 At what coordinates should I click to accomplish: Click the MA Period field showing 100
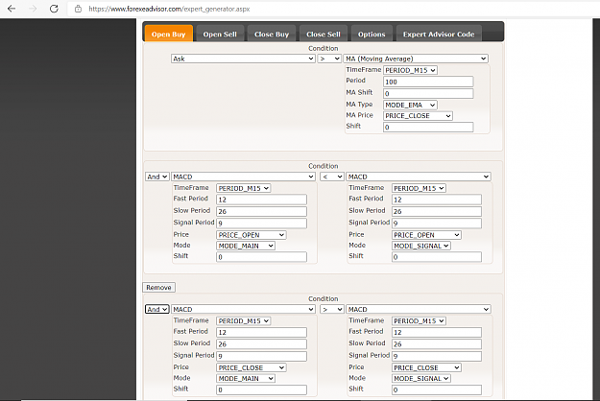pyautogui.click(x=428, y=82)
